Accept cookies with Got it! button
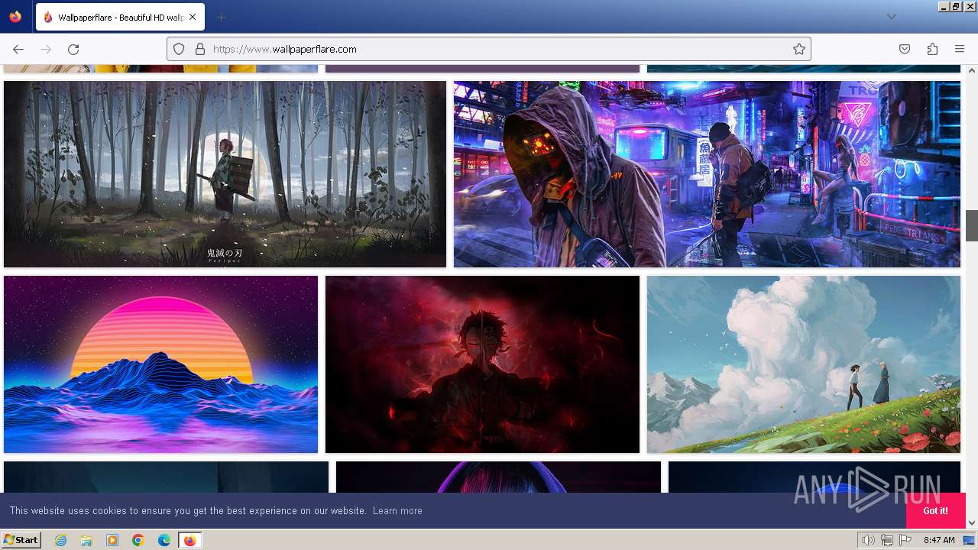Screen dimensions: 978x550 pos(935,510)
